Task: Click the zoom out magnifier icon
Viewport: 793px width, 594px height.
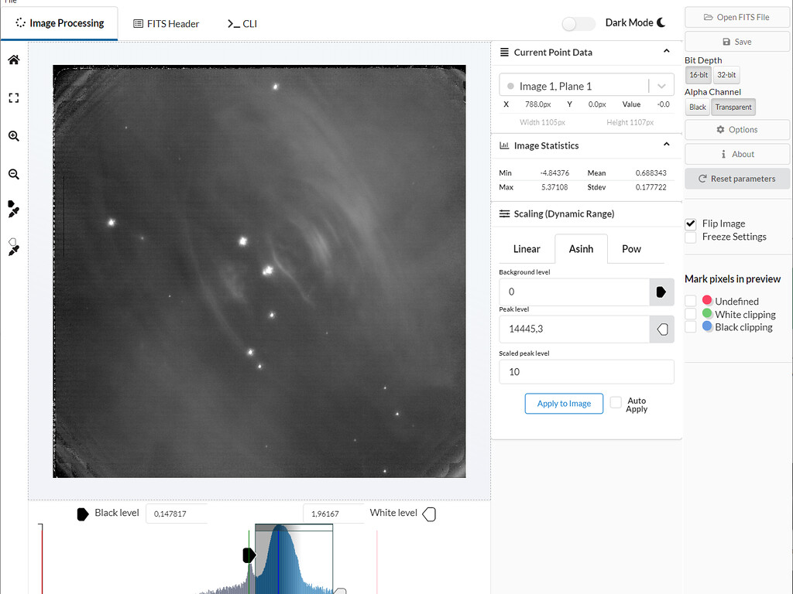Action: tap(14, 174)
